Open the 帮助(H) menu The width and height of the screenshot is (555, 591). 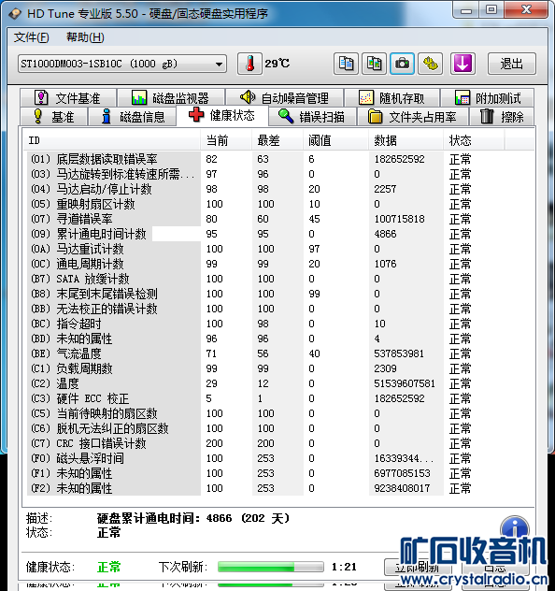(x=85, y=37)
